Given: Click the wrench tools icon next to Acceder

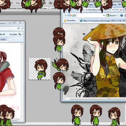Looking at the screenshot, I should [20, 34].
